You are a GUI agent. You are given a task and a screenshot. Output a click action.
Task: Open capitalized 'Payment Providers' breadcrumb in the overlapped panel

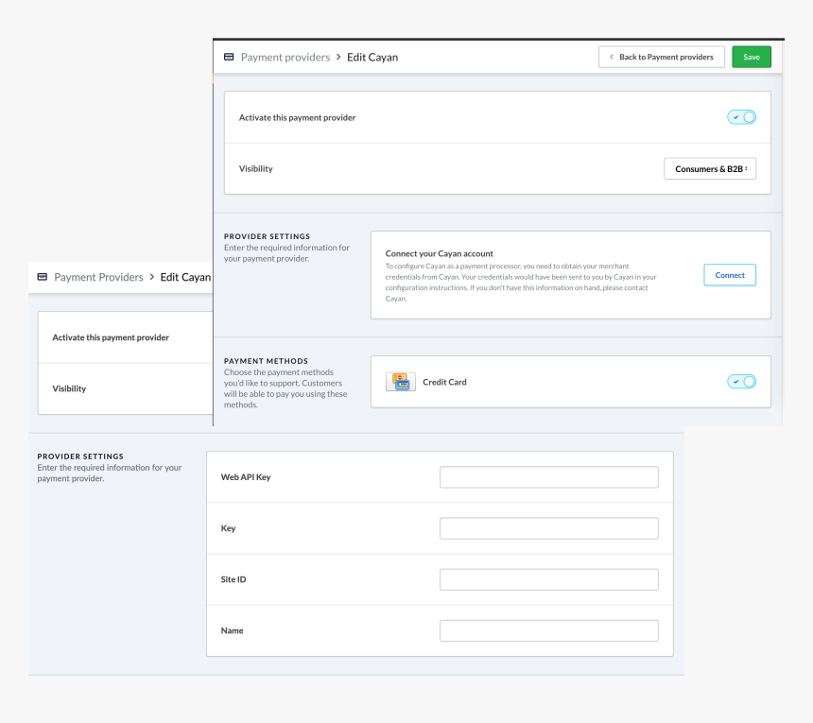point(98,278)
